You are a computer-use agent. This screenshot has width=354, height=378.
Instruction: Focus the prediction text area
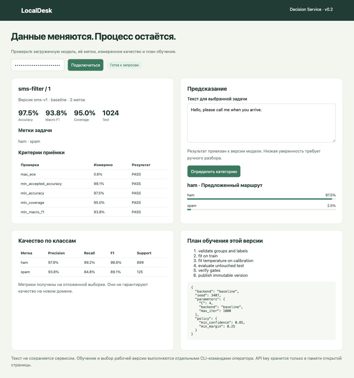click(x=261, y=123)
